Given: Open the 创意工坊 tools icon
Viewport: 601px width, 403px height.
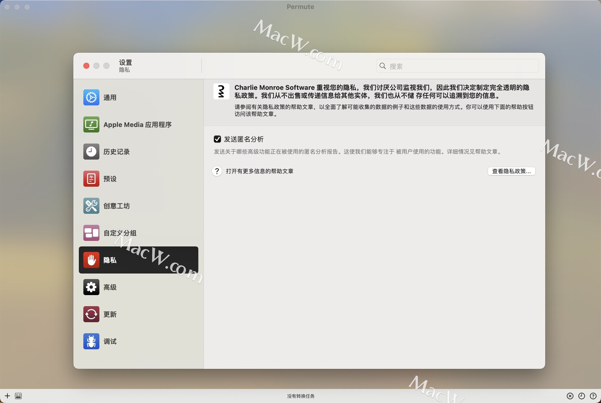Looking at the screenshot, I should [91, 206].
